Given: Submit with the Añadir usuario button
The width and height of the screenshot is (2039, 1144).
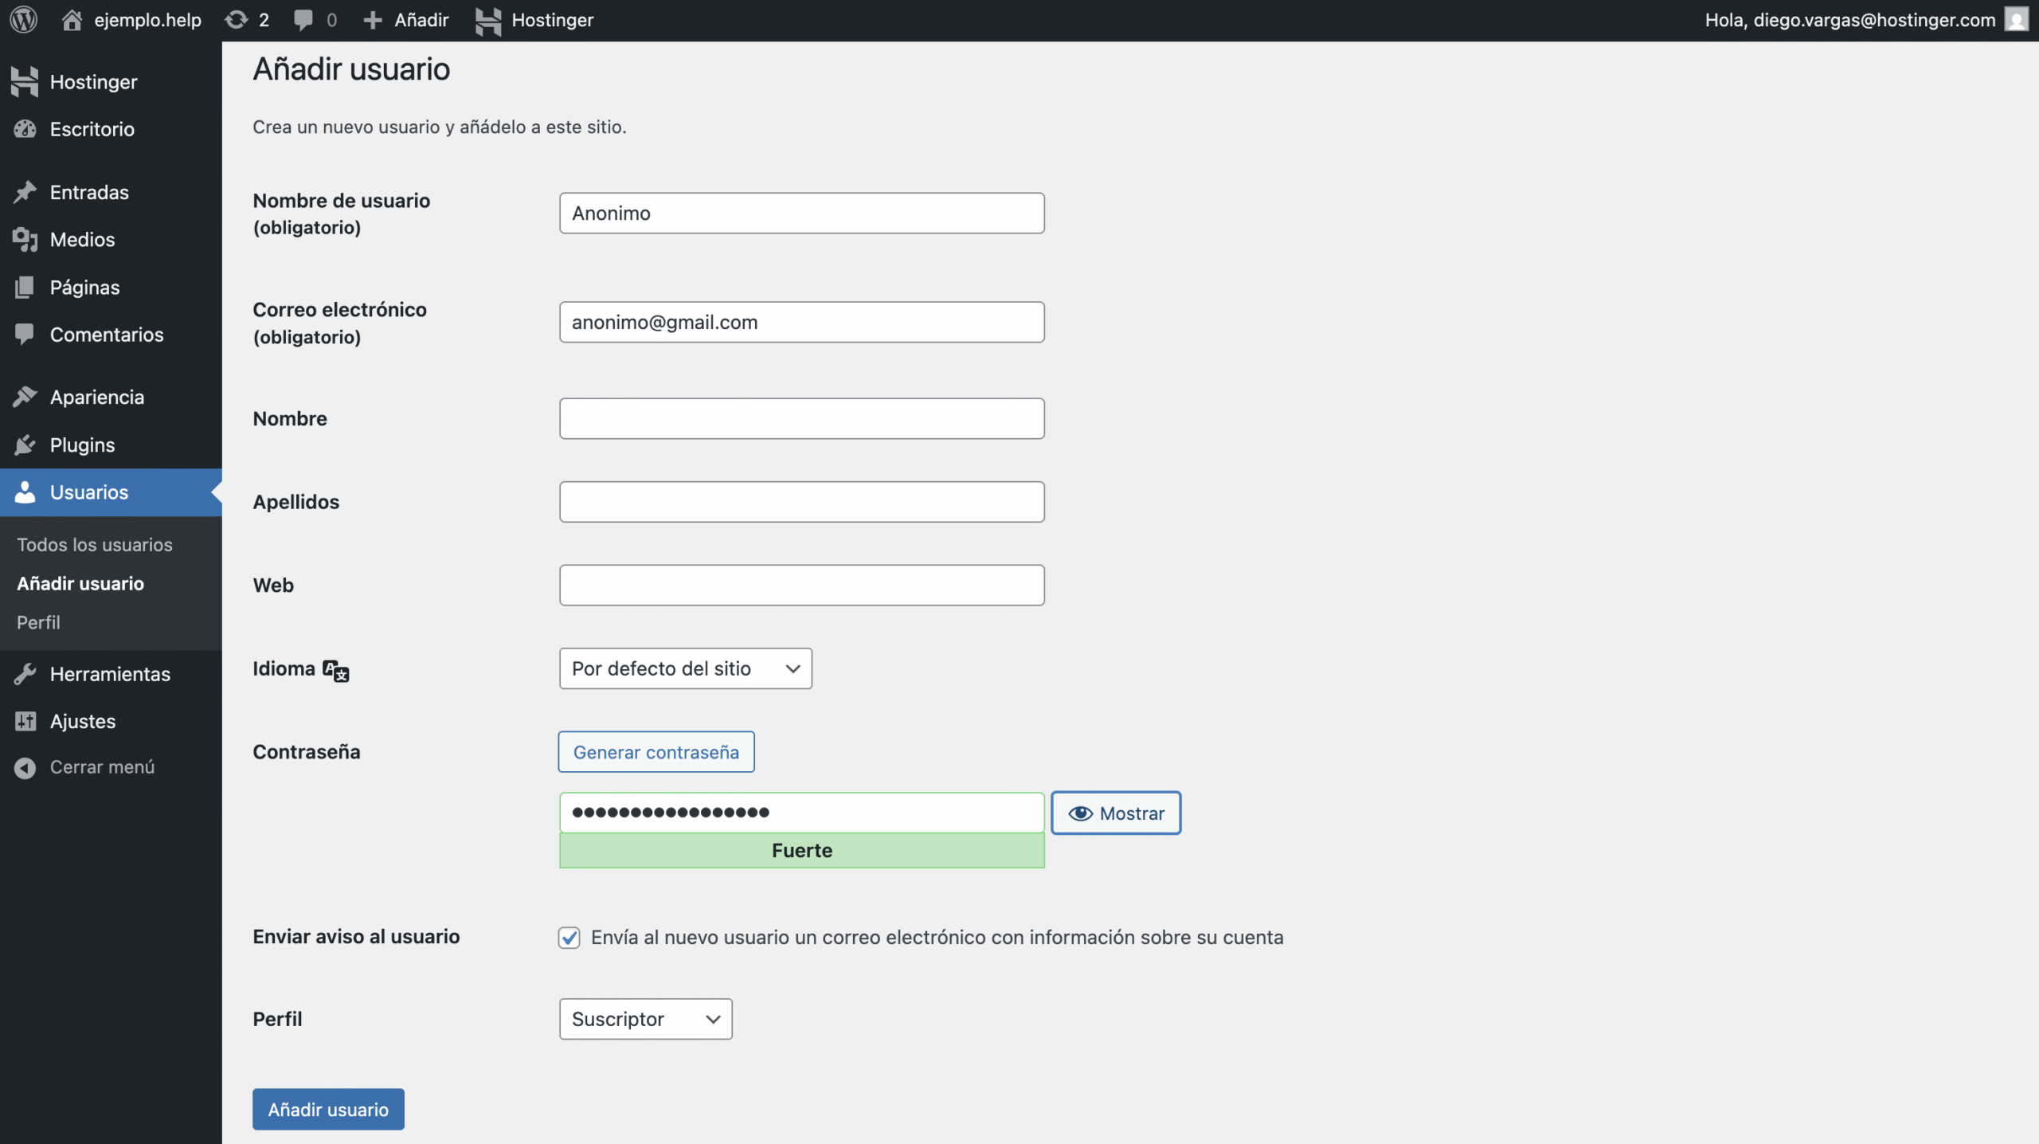Looking at the screenshot, I should 328,1109.
